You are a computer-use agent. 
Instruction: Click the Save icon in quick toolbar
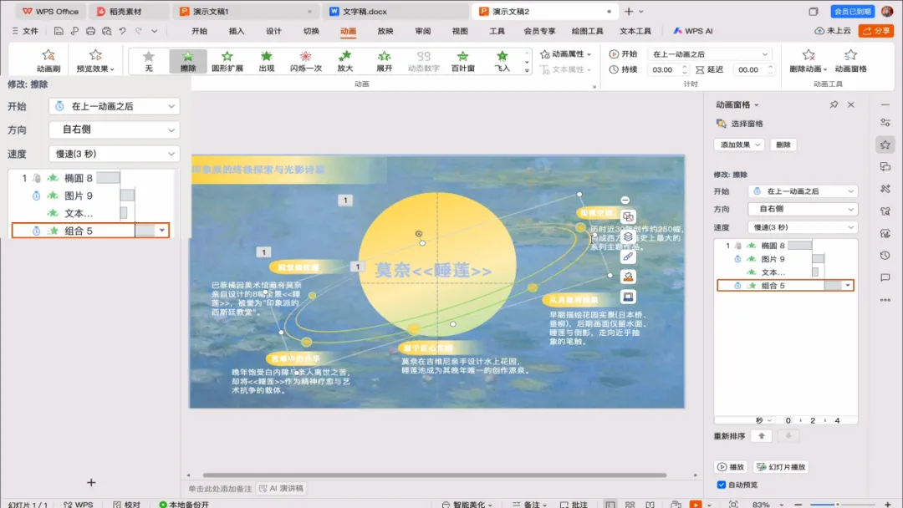click(x=59, y=31)
